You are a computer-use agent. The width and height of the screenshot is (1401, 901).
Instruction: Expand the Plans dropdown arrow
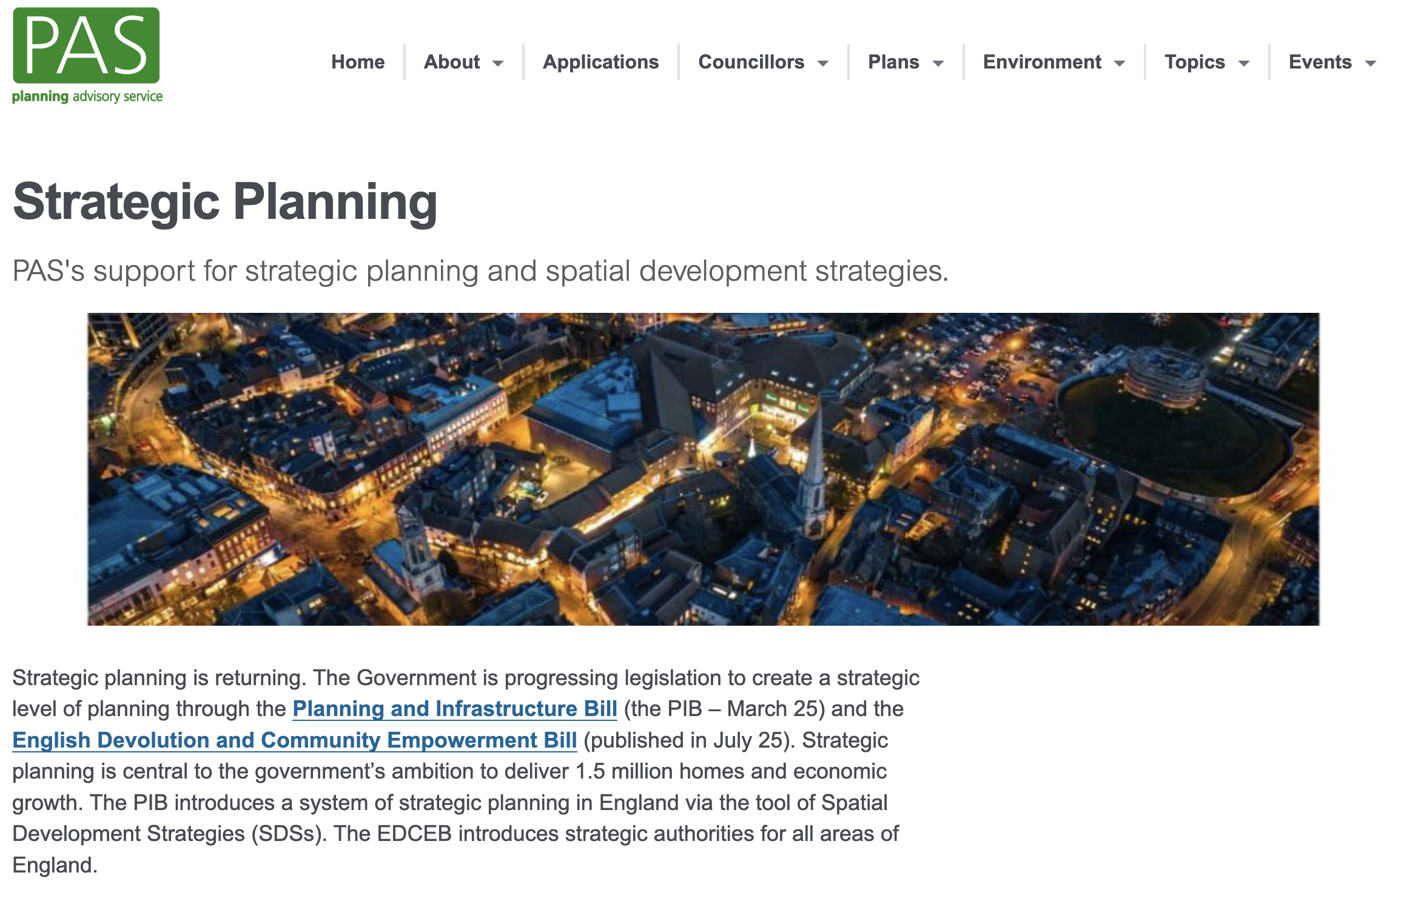[938, 63]
